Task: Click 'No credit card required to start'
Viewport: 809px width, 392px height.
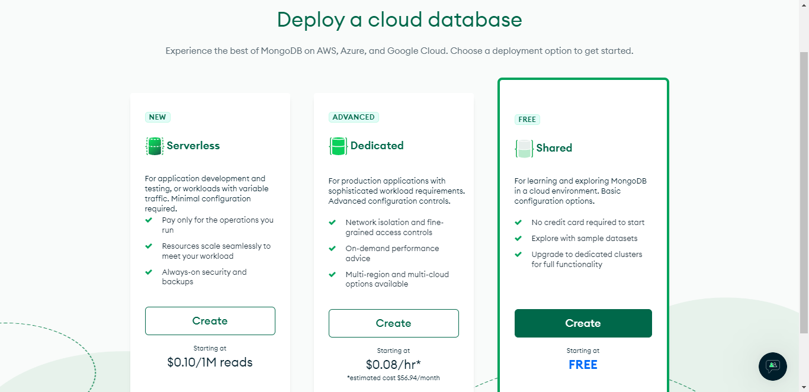Action: [x=588, y=223]
